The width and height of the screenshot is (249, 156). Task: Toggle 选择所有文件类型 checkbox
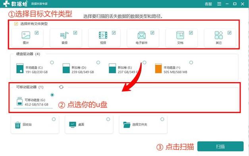coord(16,24)
